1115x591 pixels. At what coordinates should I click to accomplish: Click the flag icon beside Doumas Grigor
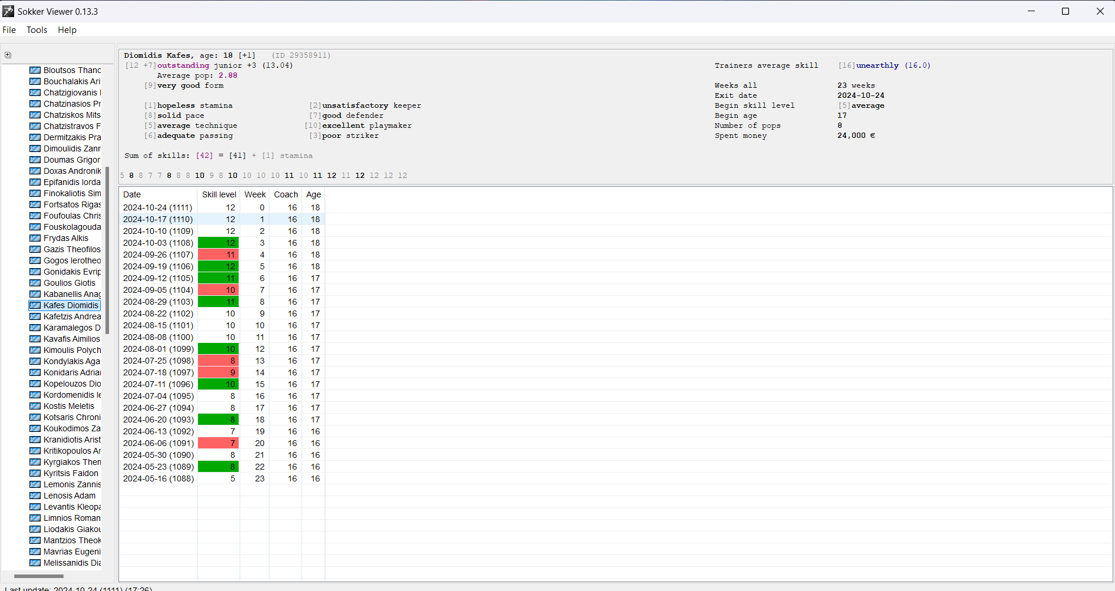[35, 160]
